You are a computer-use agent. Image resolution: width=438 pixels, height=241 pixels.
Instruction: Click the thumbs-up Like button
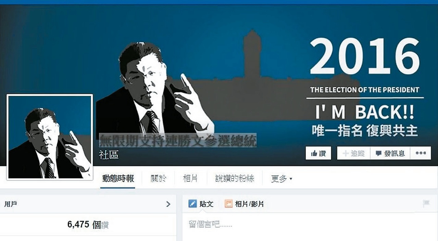pyautogui.click(x=318, y=153)
